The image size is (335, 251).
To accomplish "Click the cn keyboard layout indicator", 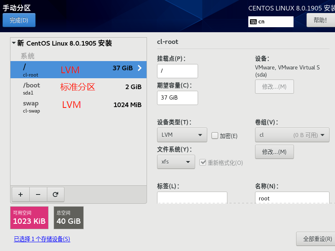I will click(271, 22).
